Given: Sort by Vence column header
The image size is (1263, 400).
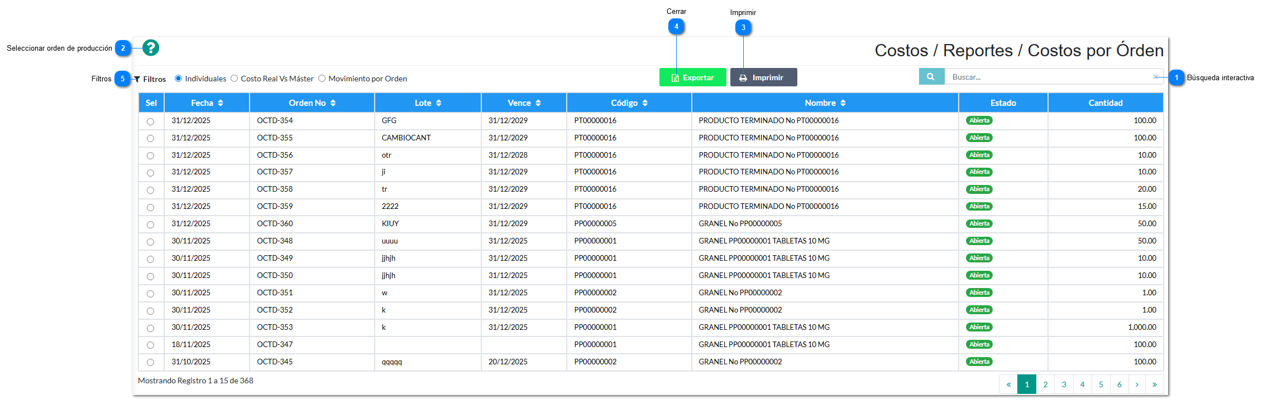Looking at the screenshot, I should 524,103.
